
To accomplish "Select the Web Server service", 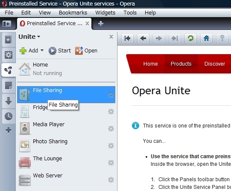I will coord(66,180).
